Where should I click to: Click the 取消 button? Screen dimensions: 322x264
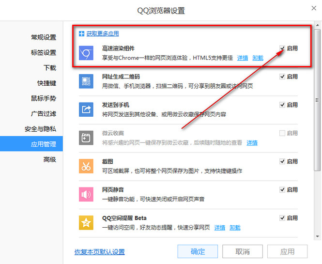tap(243, 251)
